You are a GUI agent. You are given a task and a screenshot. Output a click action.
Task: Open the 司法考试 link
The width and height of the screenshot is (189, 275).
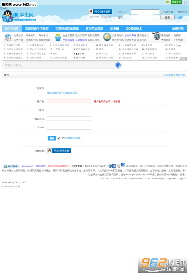(x=141, y=40)
